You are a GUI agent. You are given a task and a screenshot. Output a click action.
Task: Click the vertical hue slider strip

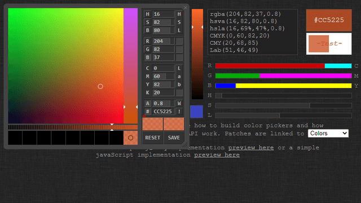(130, 66)
